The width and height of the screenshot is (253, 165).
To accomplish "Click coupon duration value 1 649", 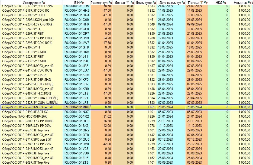I will click(x=151, y=24).
